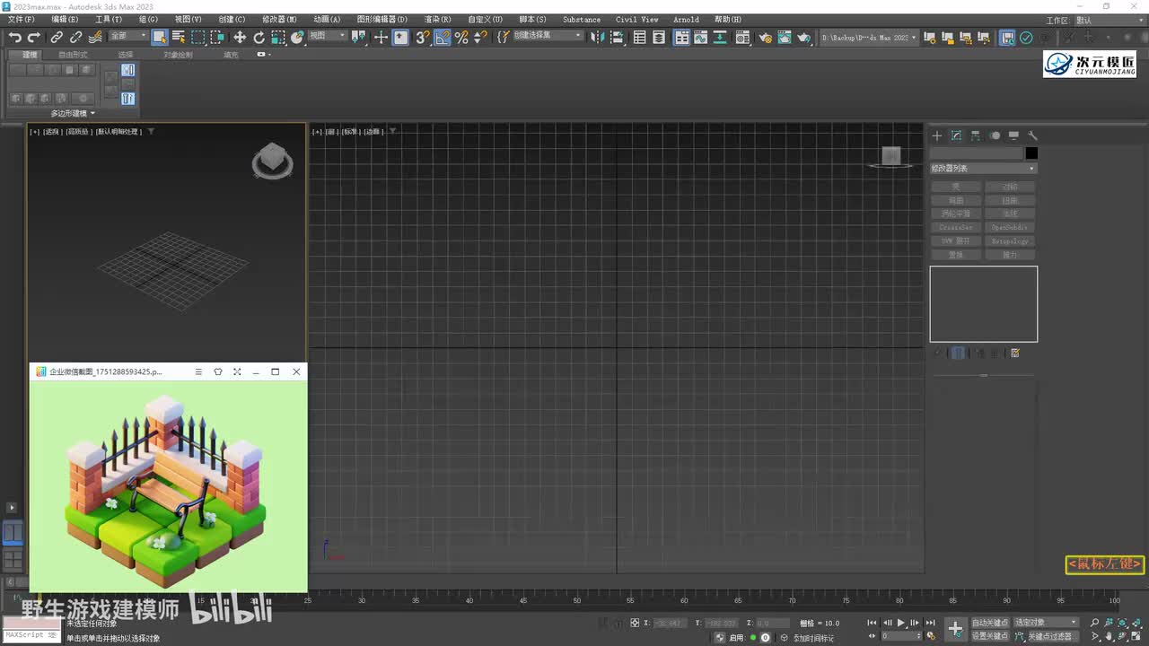Open the Render Setup teapot icon
1149x646 pixels.
[x=765, y=37]
